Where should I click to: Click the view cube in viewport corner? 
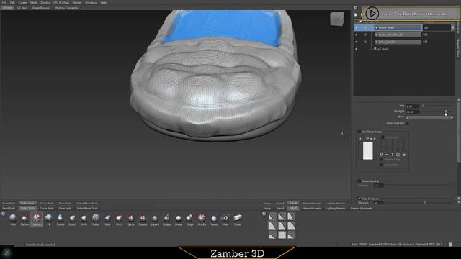click(336, 19)
